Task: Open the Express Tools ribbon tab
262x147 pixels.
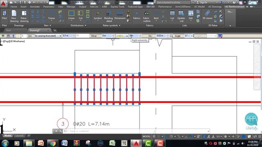Action: [x=117, y=7]
